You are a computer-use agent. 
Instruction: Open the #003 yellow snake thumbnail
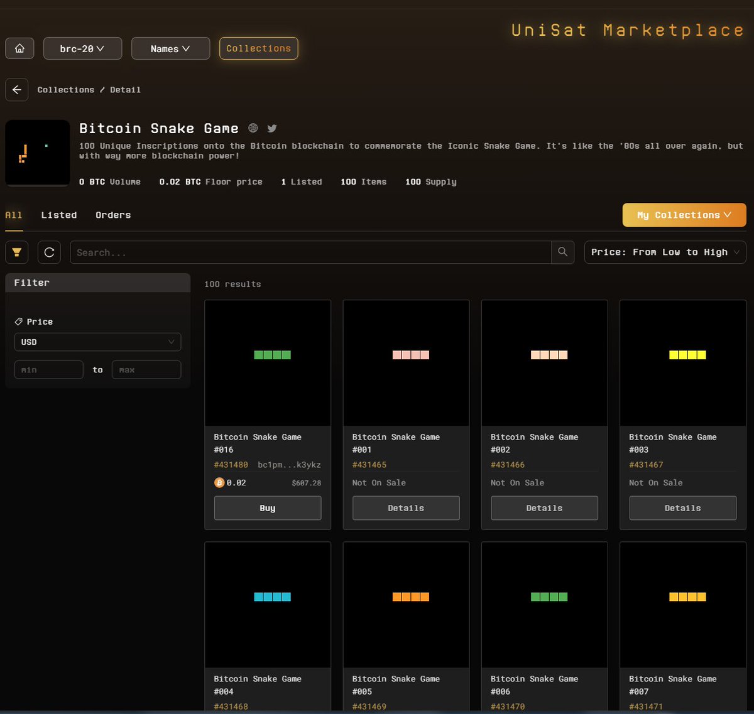pyautogui.click(x=683, y=363)
